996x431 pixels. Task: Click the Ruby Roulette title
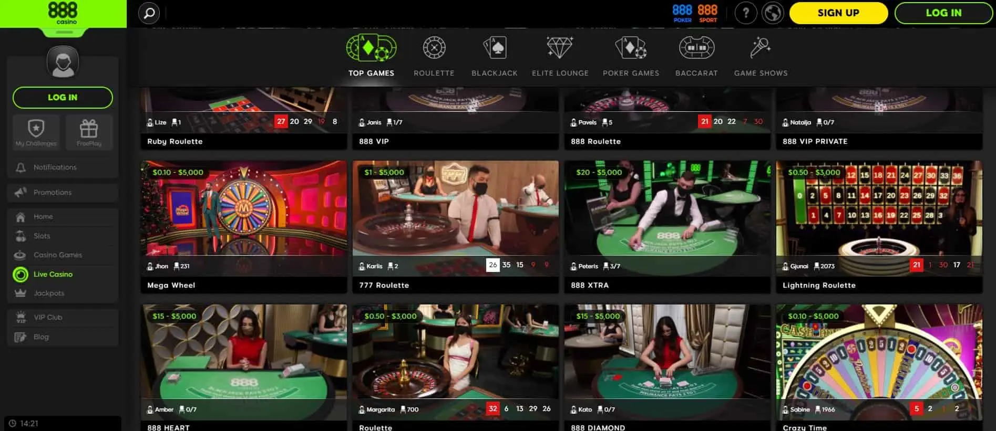tap(175, 142)
